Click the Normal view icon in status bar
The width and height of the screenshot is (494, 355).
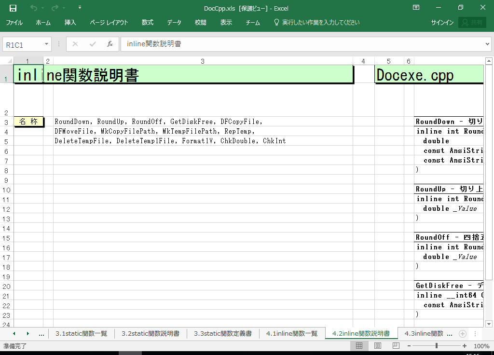359,346
